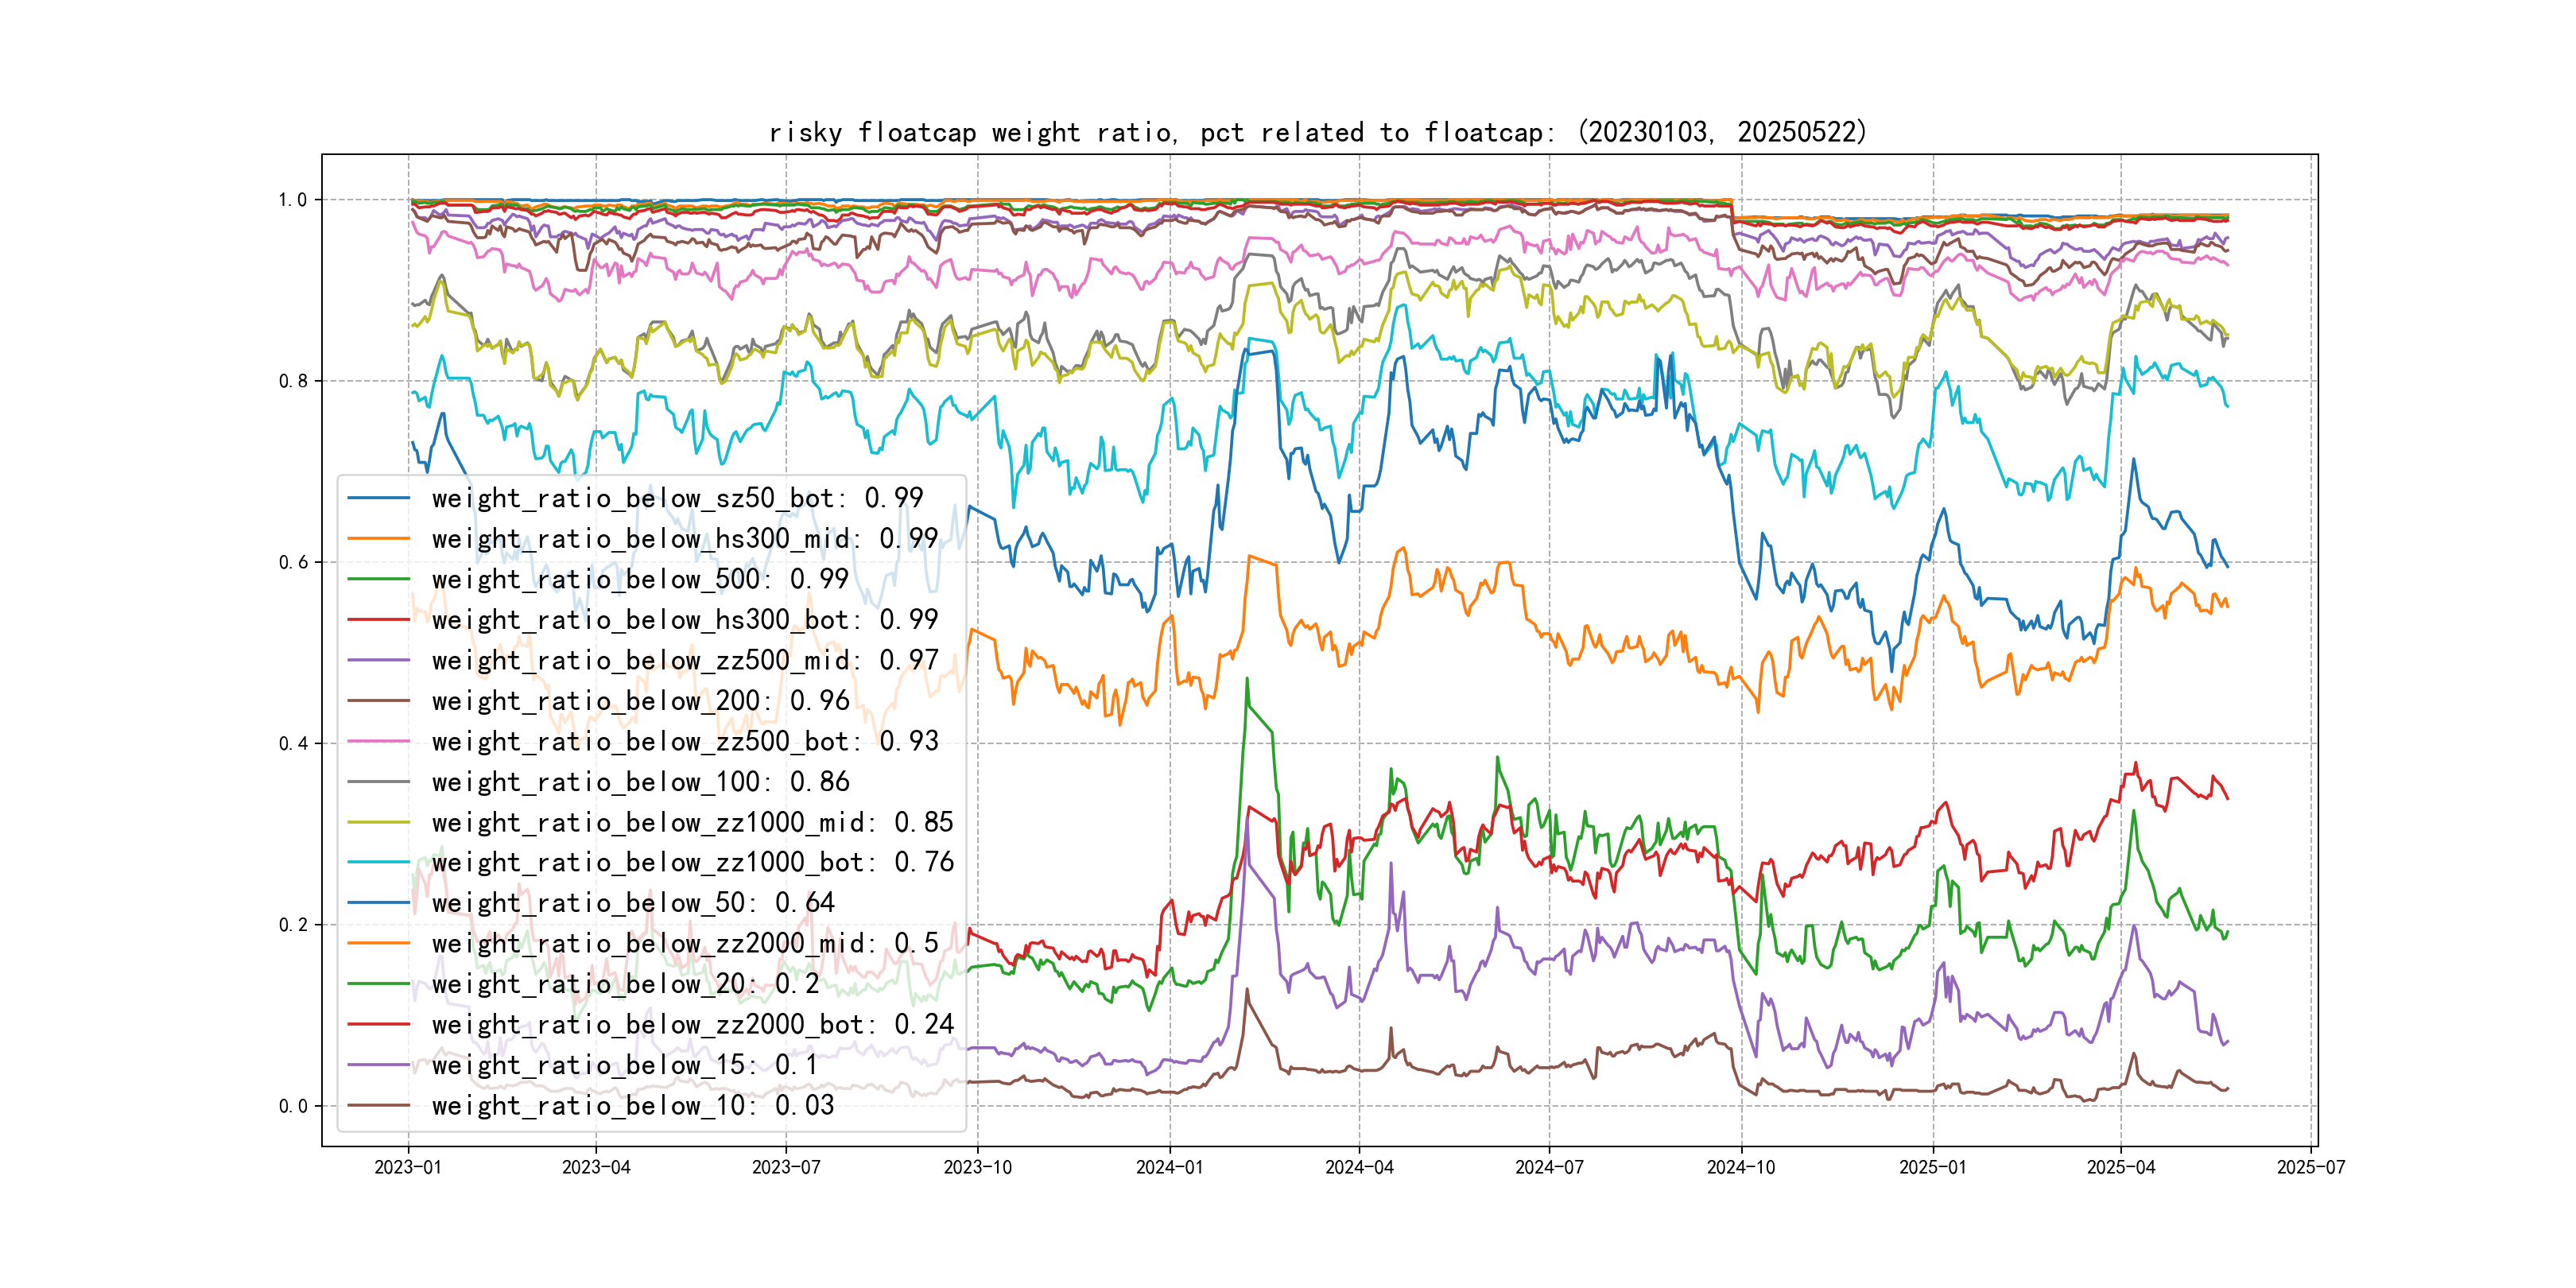Click legend entry weight_ratio_below_zz500_mid

[x=684, y=660]
